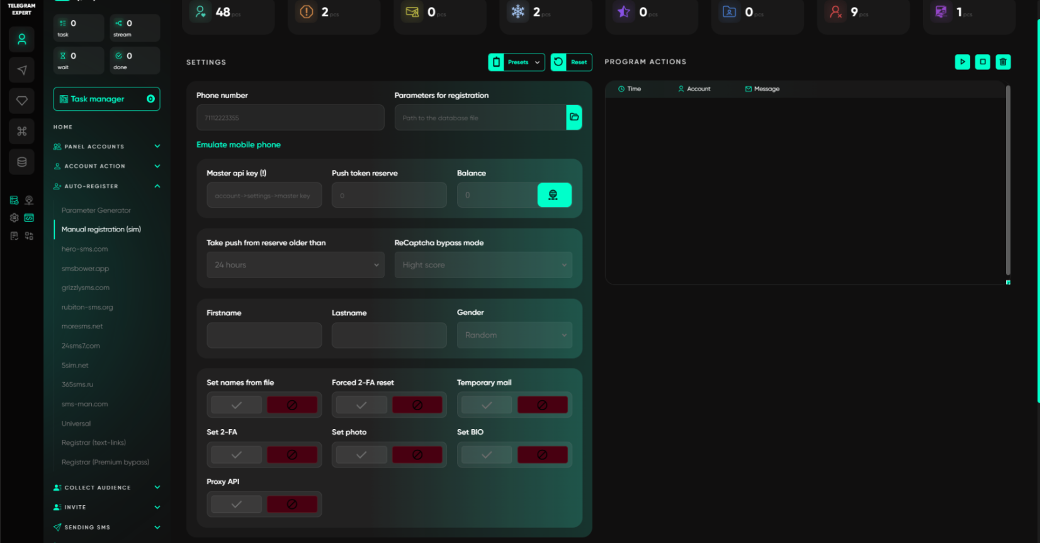
Task: Click the orange warning counter icon
Action: pos(307,12)
